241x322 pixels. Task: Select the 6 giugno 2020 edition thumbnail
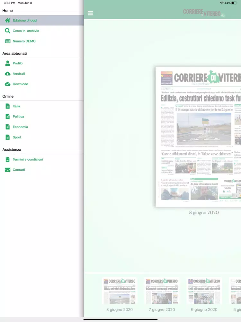pyautogui.click(x=204, y=291)
